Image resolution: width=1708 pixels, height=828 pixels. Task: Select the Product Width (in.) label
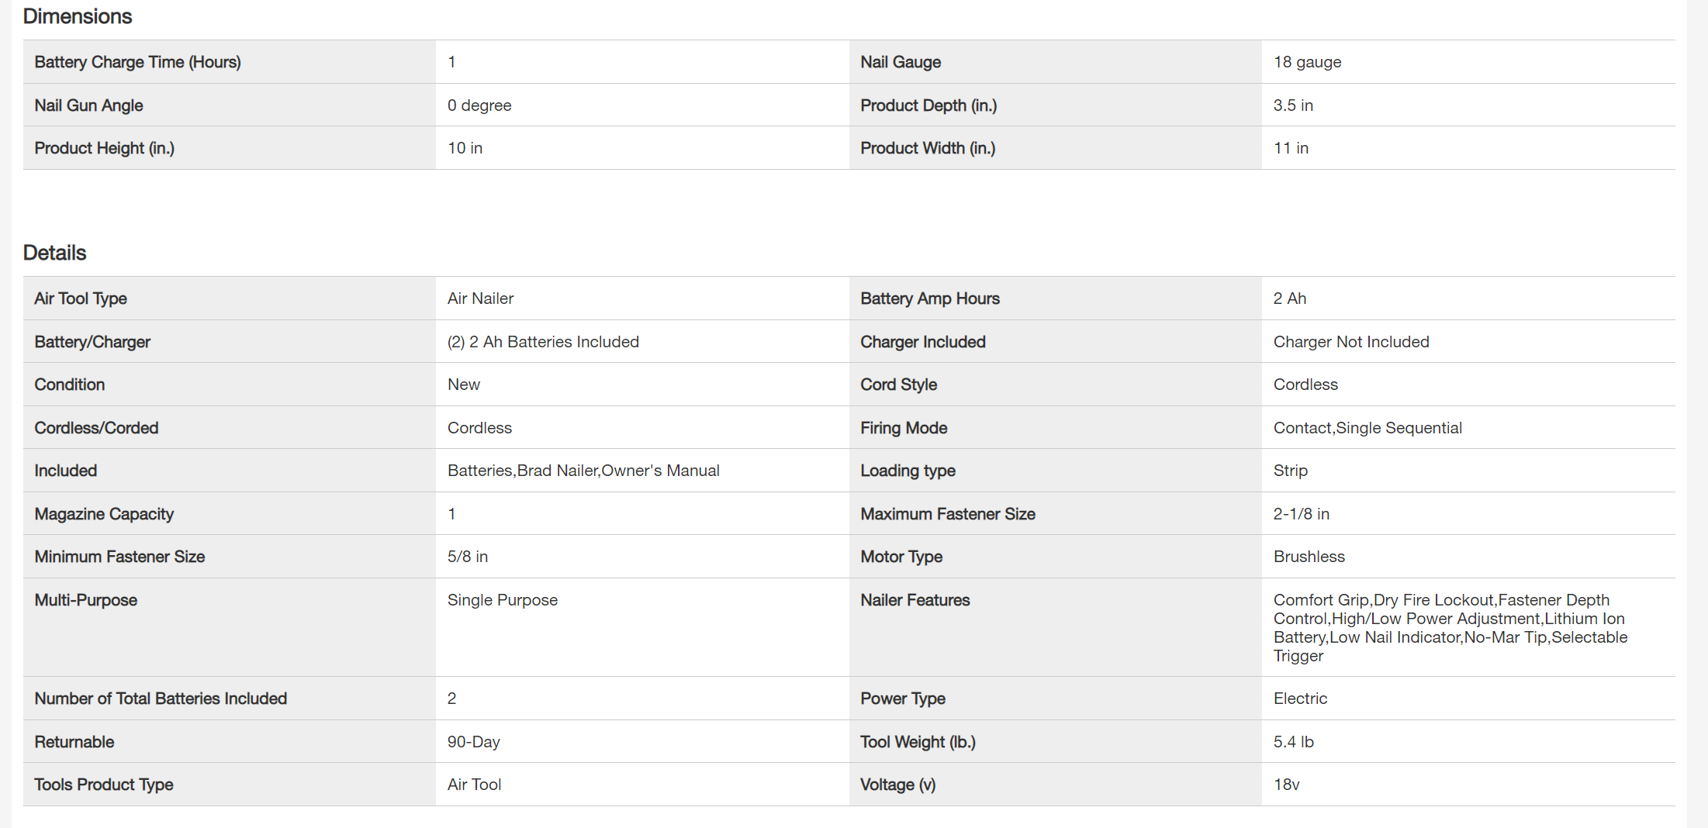pyautogui.click(x=927, y=148)
